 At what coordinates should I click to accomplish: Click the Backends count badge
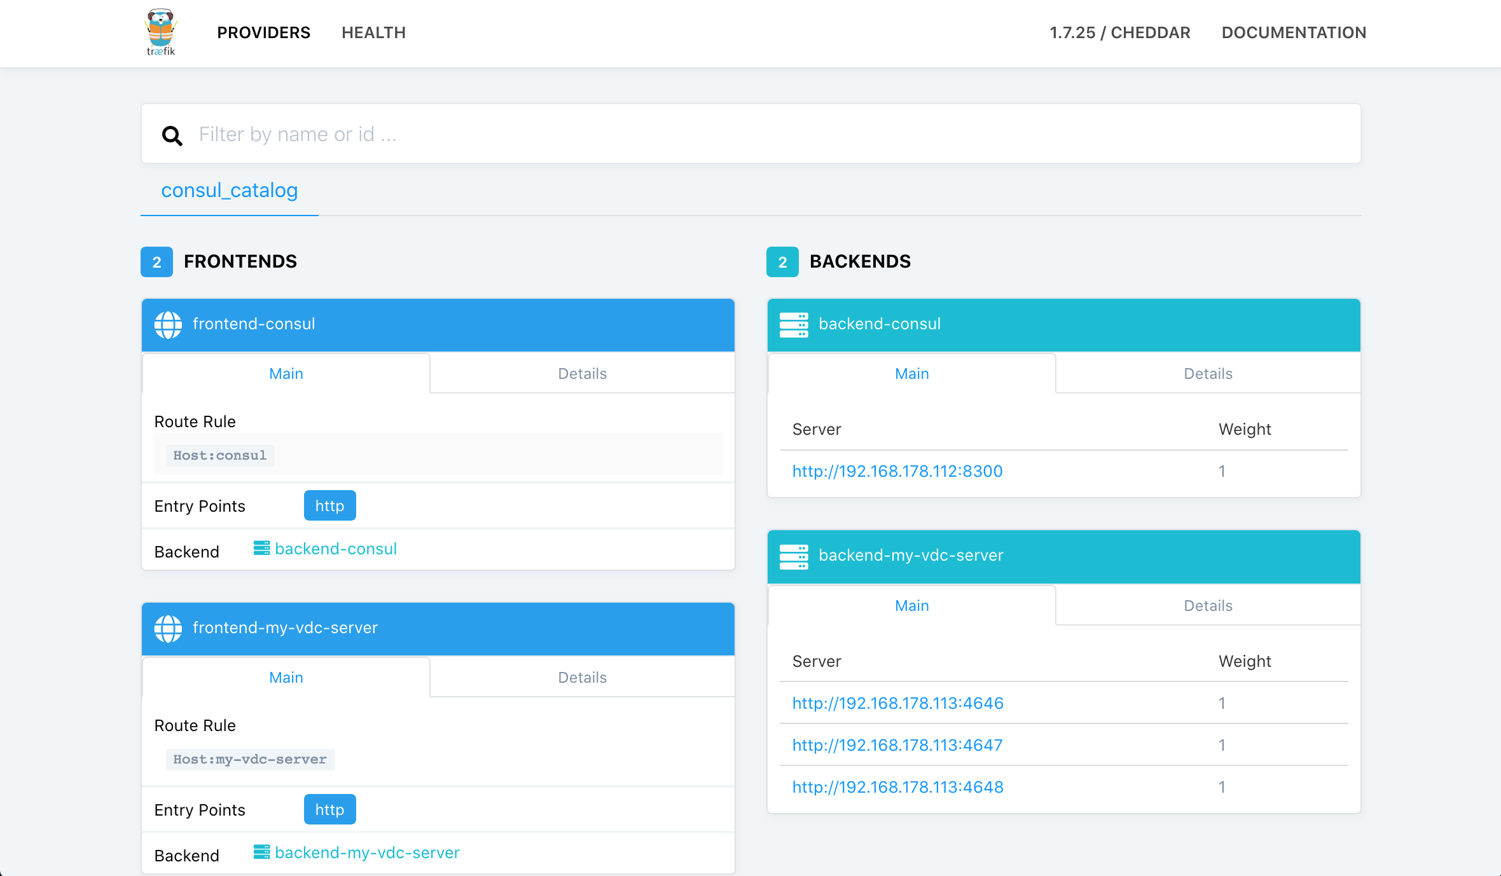(x=782, y=262)
